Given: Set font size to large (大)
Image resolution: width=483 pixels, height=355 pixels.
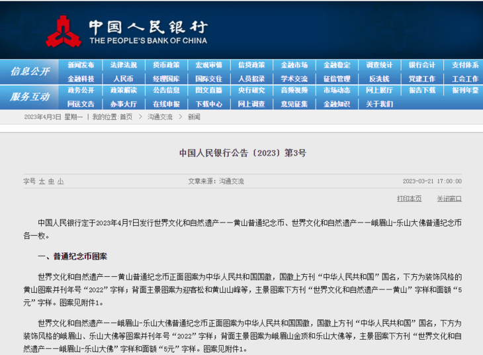Looking at the screenshot, I should tap(42, 181).
